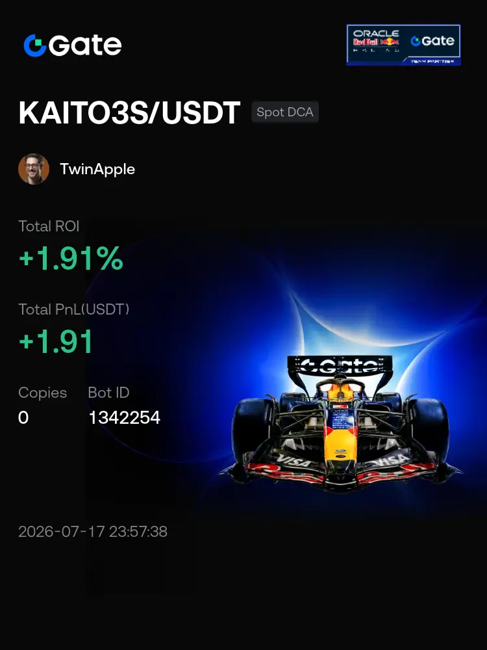
Task: Click the timestamp 2026-07-17 23:57:38
Action: (93, 532)
